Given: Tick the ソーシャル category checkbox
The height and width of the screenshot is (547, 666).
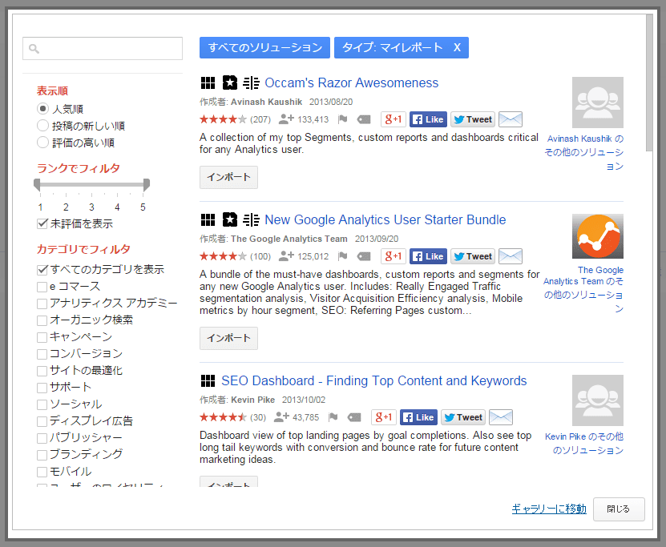Looking at the screenshot, I should [x=42, y=404].
